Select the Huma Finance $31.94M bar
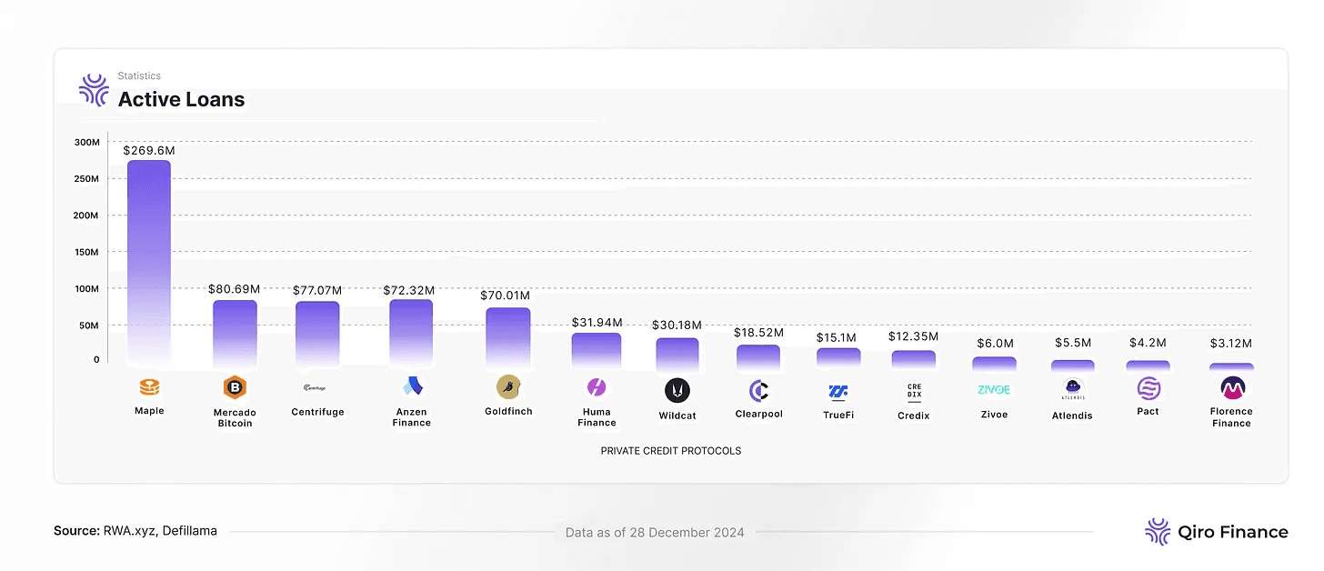Image resolution: width=1324 pixels, height=571 pixels. pos(597,349)
